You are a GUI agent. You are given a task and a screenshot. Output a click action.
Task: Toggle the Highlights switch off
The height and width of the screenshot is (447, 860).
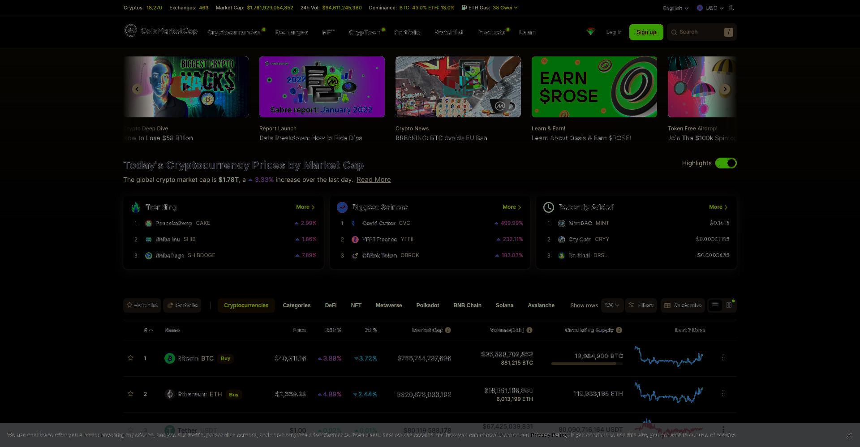[x=726, y=163]
